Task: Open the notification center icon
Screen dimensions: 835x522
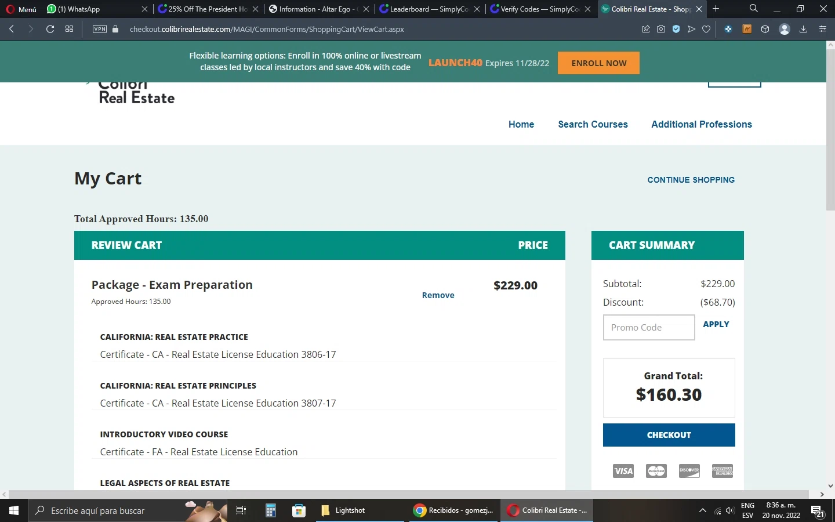Action: click(x=818, y=511)
